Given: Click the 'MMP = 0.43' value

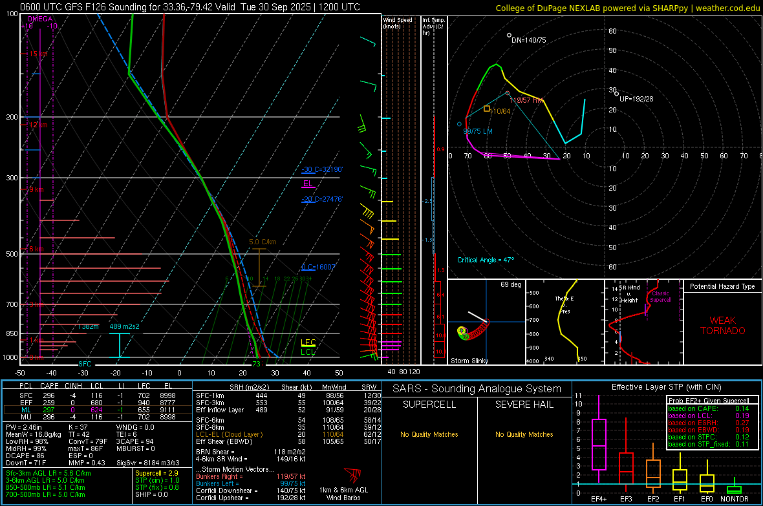Looking at the screenshot, I should [87, 463].
